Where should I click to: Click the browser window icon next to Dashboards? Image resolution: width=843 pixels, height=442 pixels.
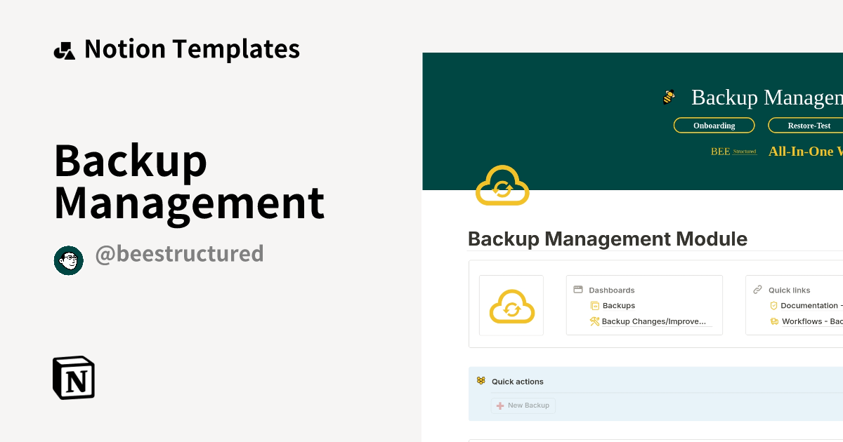coord(579,289)
